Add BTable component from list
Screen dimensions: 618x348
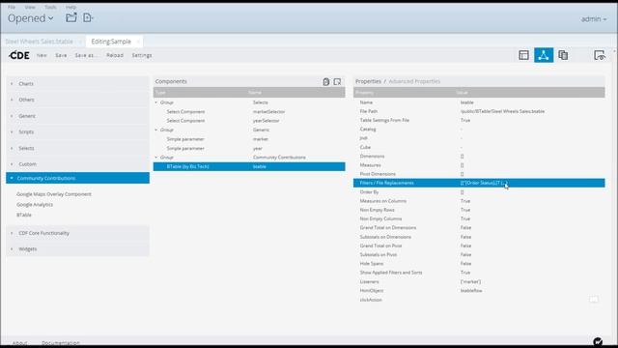pos(24,215)
